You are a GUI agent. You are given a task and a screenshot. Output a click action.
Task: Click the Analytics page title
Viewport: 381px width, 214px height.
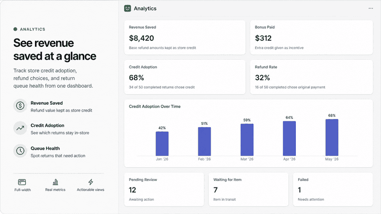pos(145,8)
